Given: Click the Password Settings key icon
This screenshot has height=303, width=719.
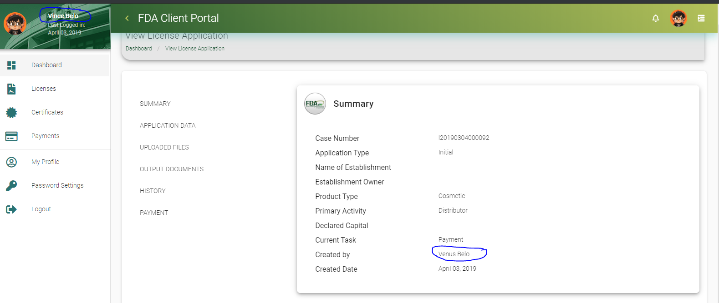Looking at the screenshot, I should [11, 186].
